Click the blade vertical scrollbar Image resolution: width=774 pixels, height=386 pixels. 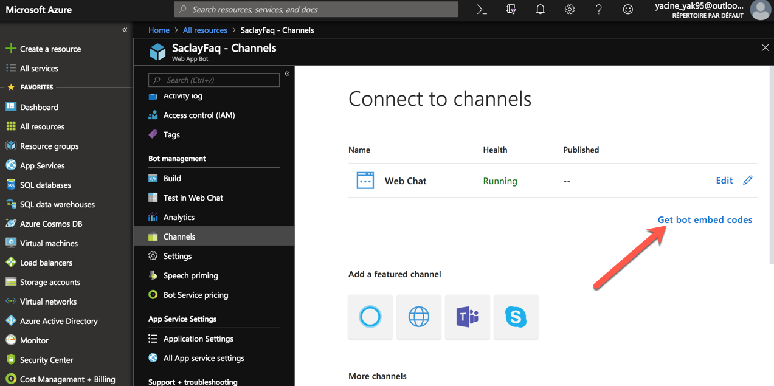(x=772, y=164)
